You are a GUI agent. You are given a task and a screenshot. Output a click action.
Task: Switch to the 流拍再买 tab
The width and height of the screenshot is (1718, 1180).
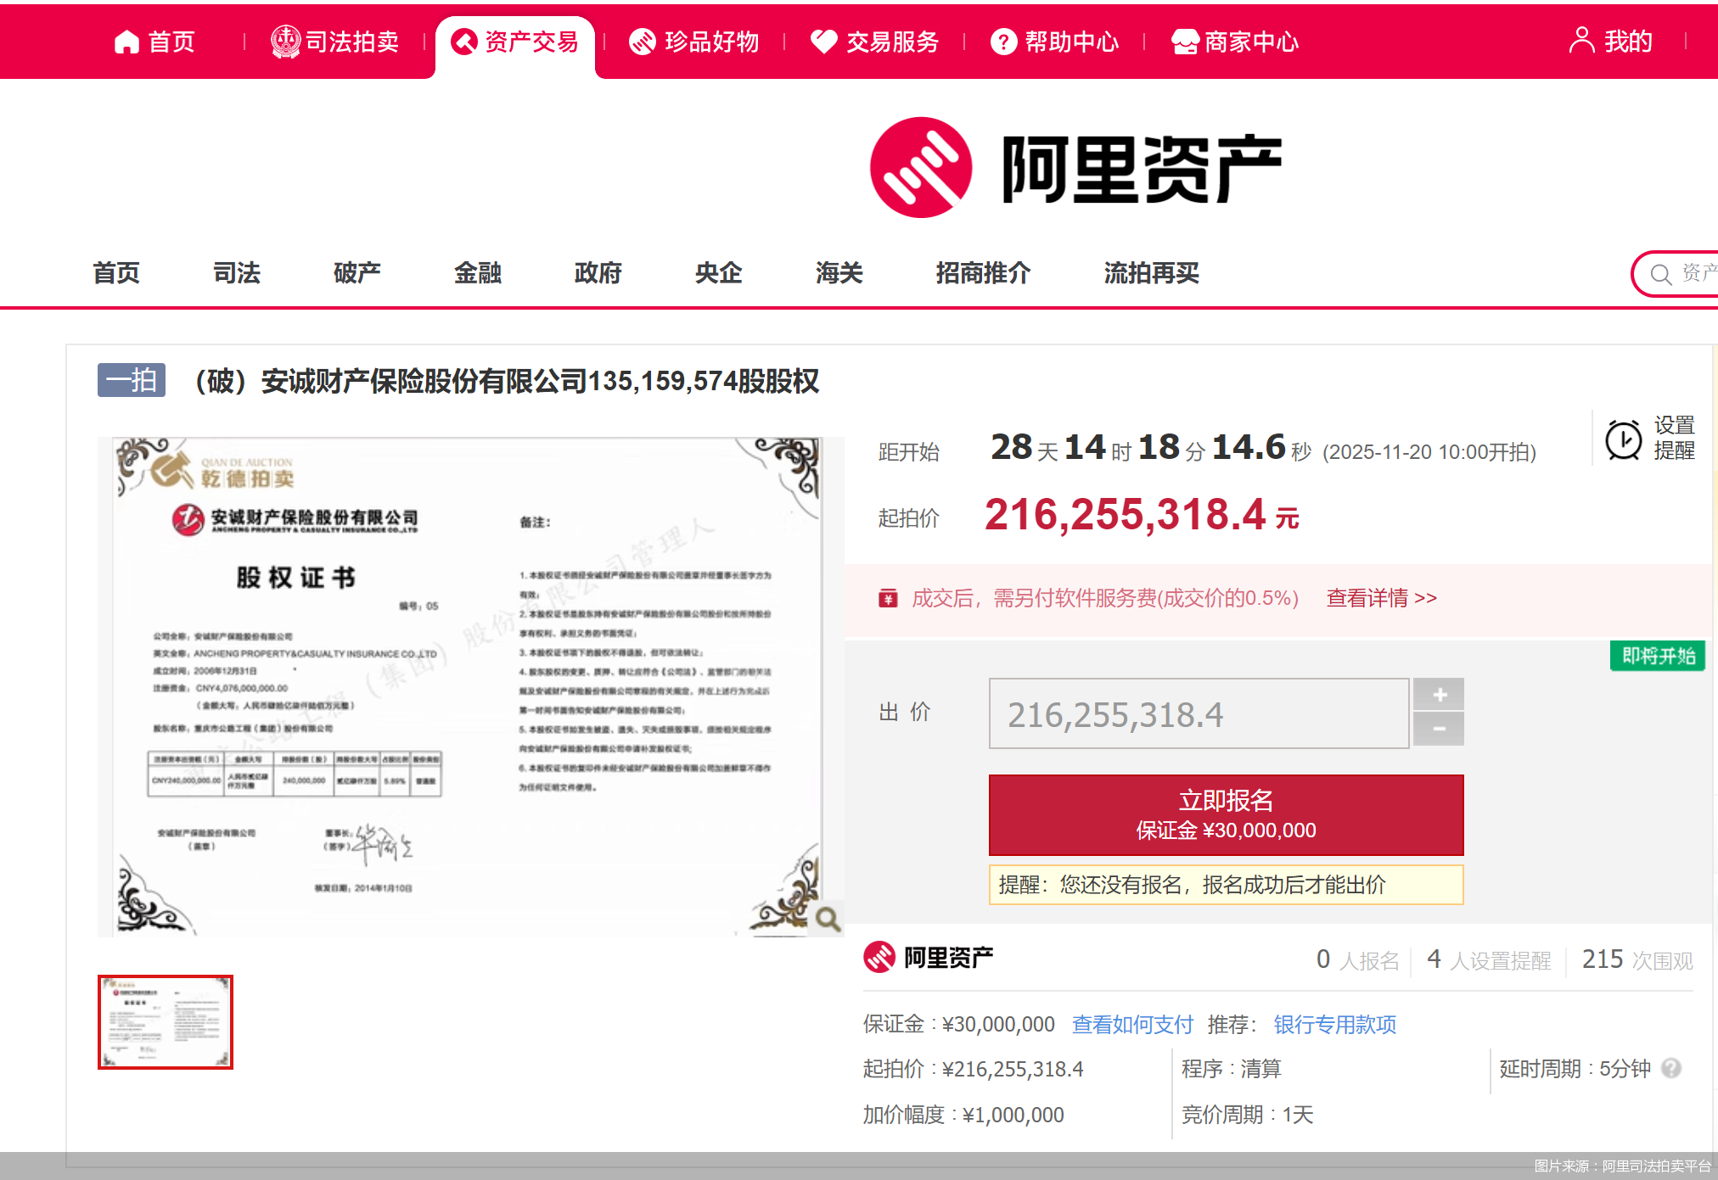point(1151,273)
